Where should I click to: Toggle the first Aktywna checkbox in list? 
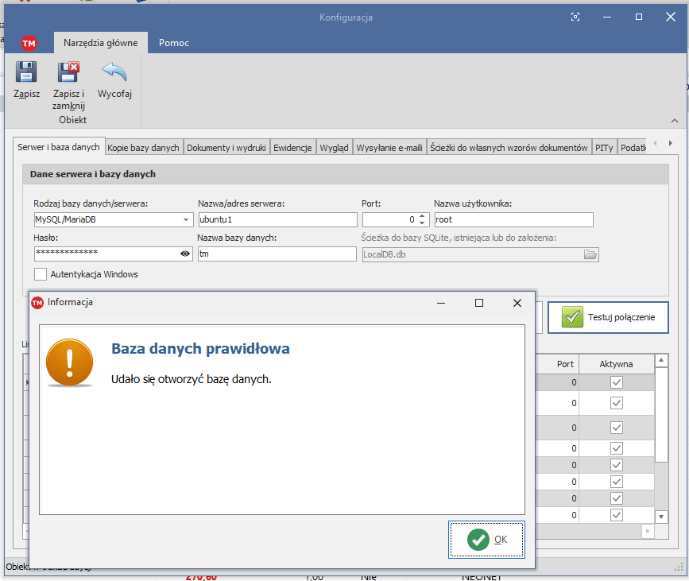click(x=616, y=382)
